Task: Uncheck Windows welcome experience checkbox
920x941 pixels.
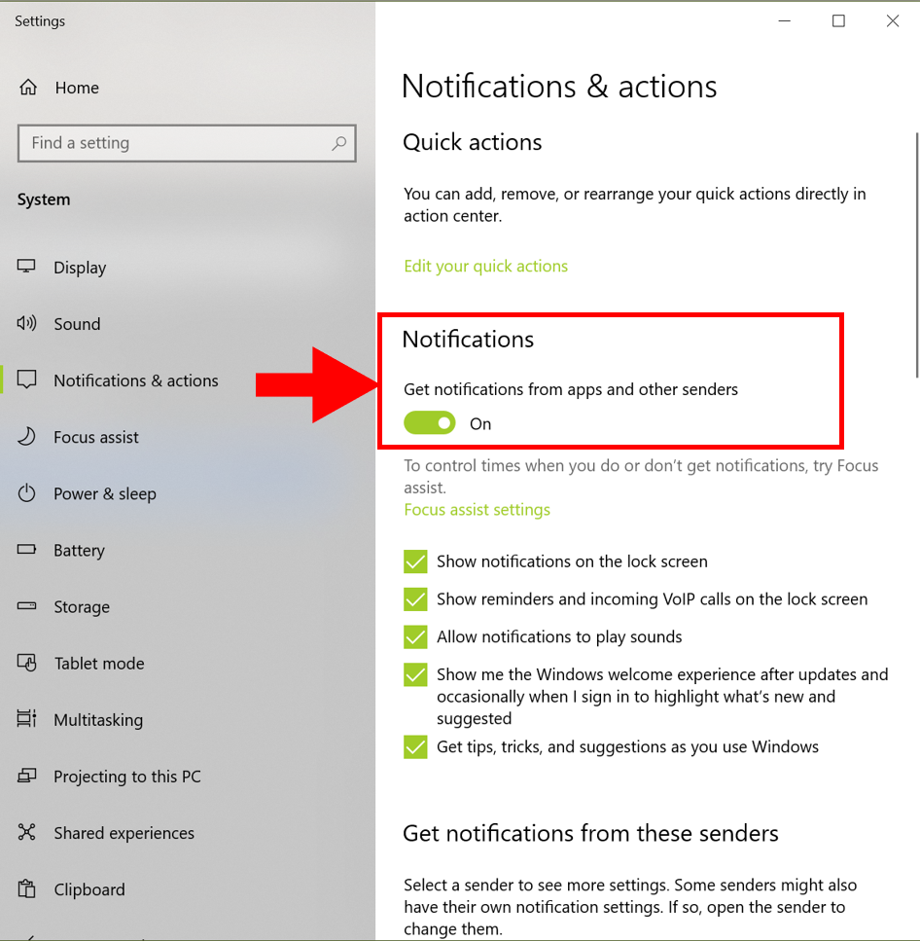Action: [x=415, y=675]
